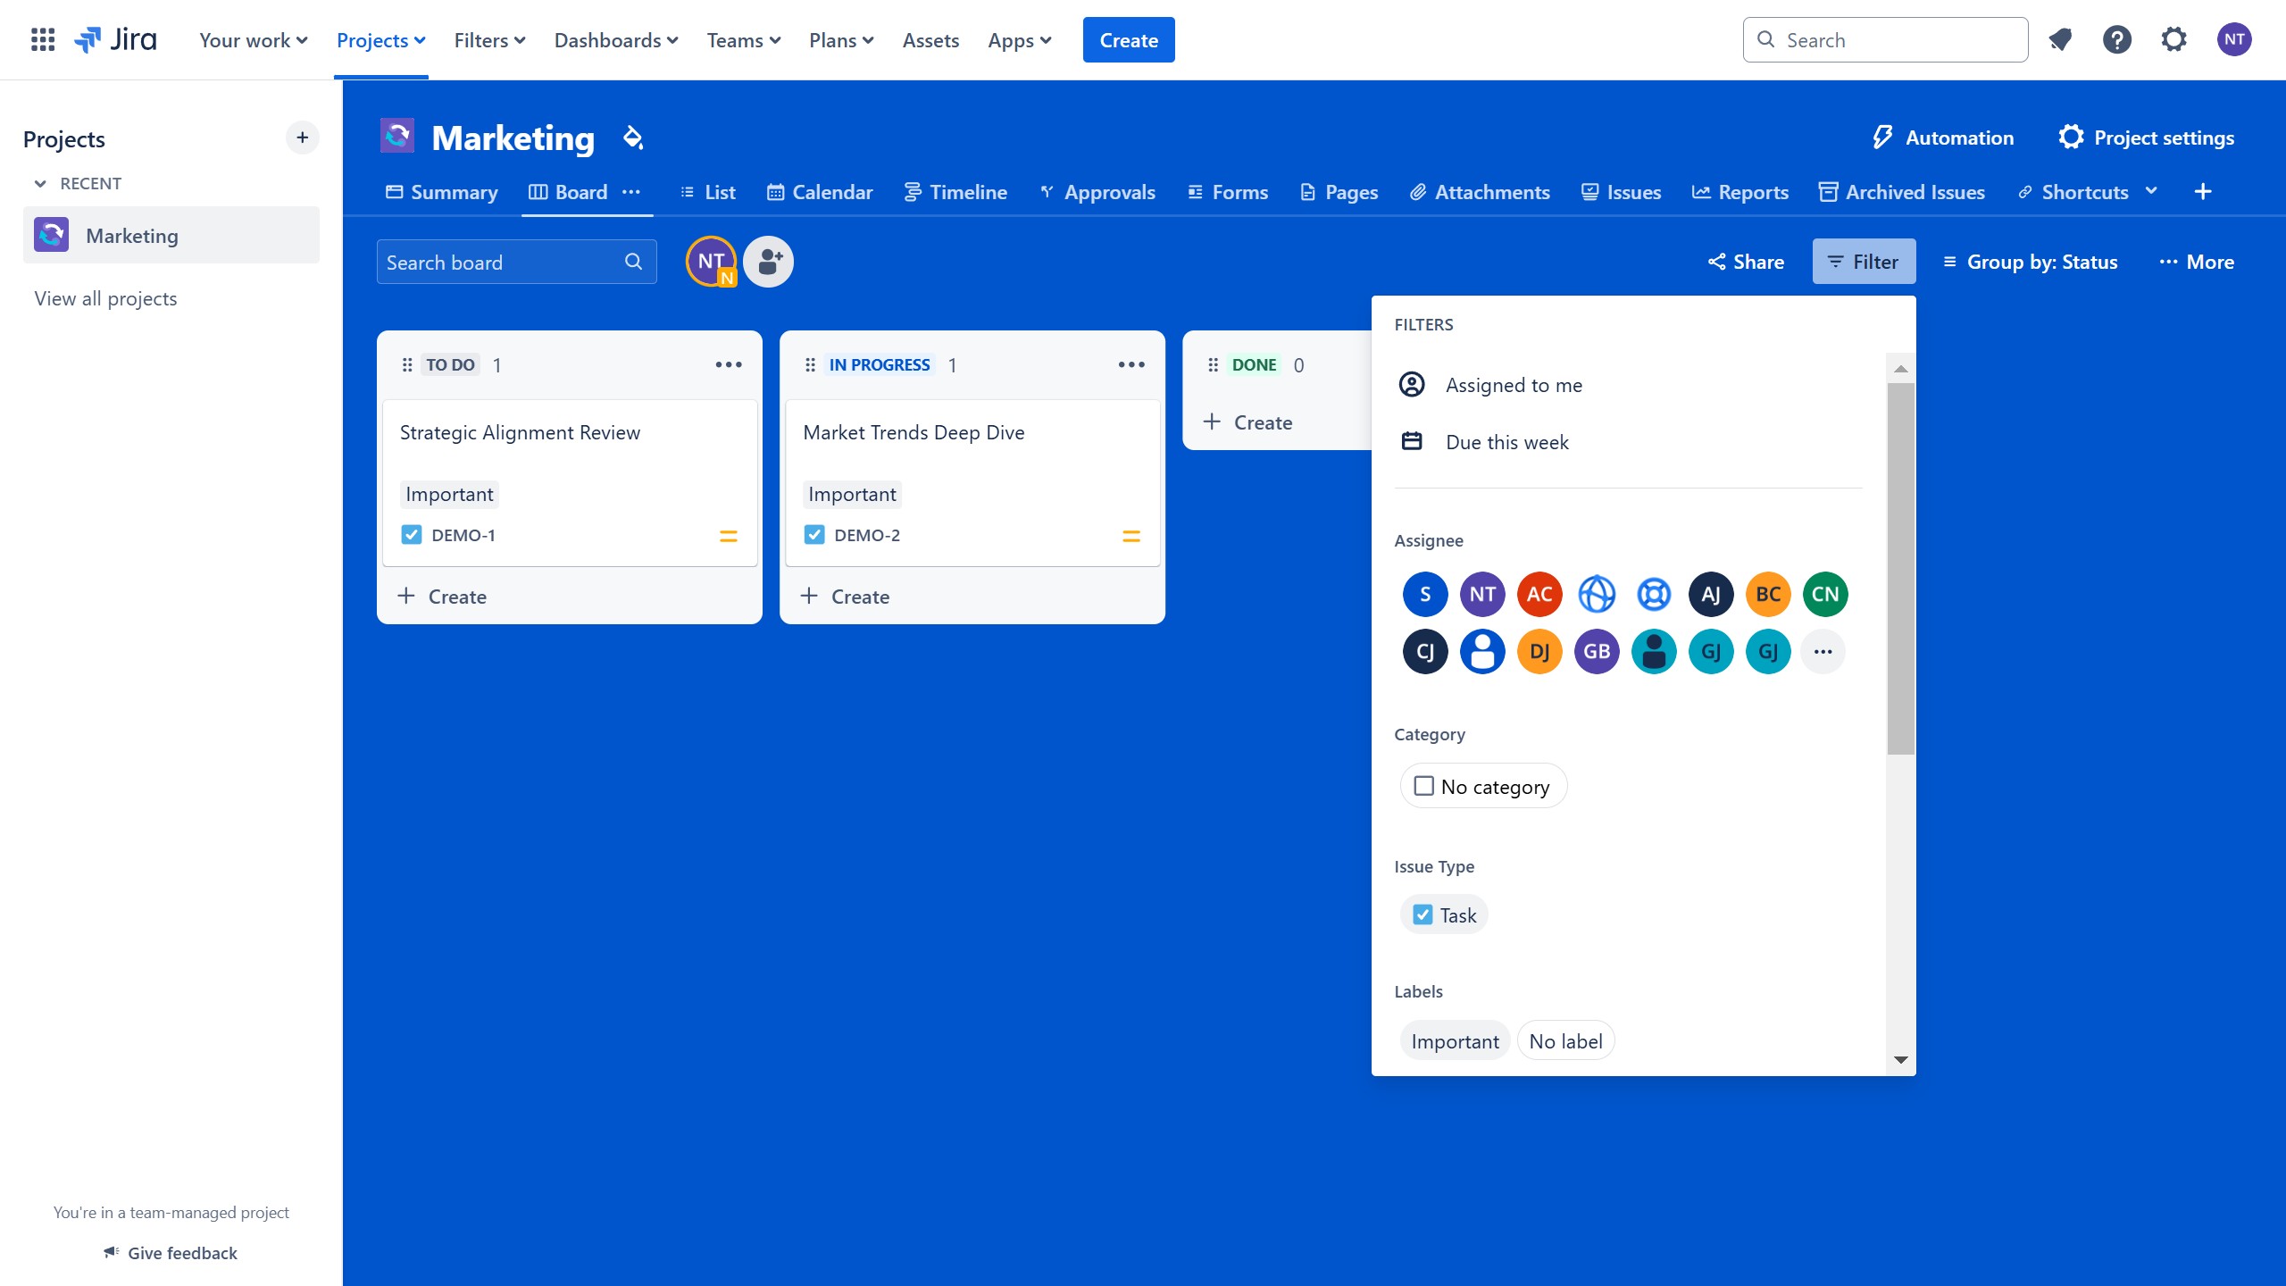Expand the Your work dropdown
The height and width of the screenshot is (1286, 2286).
coord(253,40)
